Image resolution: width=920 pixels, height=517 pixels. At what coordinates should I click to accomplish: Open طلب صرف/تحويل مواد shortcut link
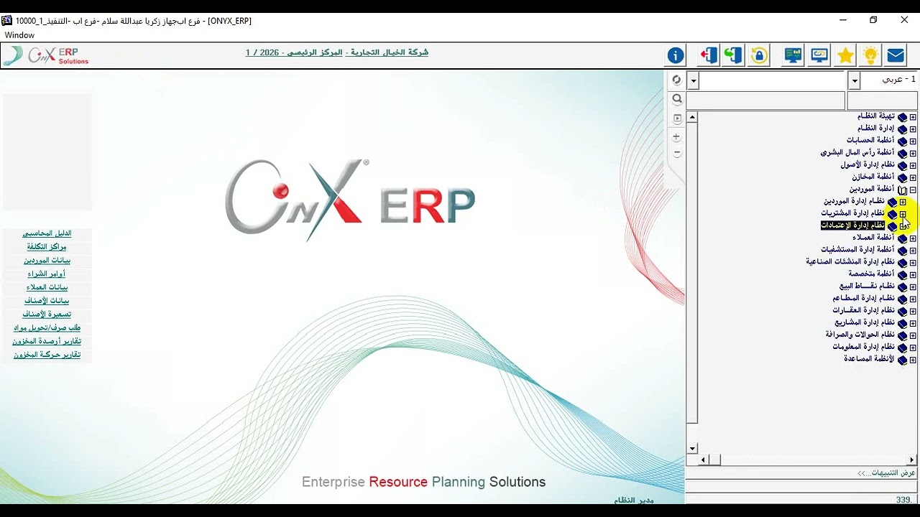(47, 328)
